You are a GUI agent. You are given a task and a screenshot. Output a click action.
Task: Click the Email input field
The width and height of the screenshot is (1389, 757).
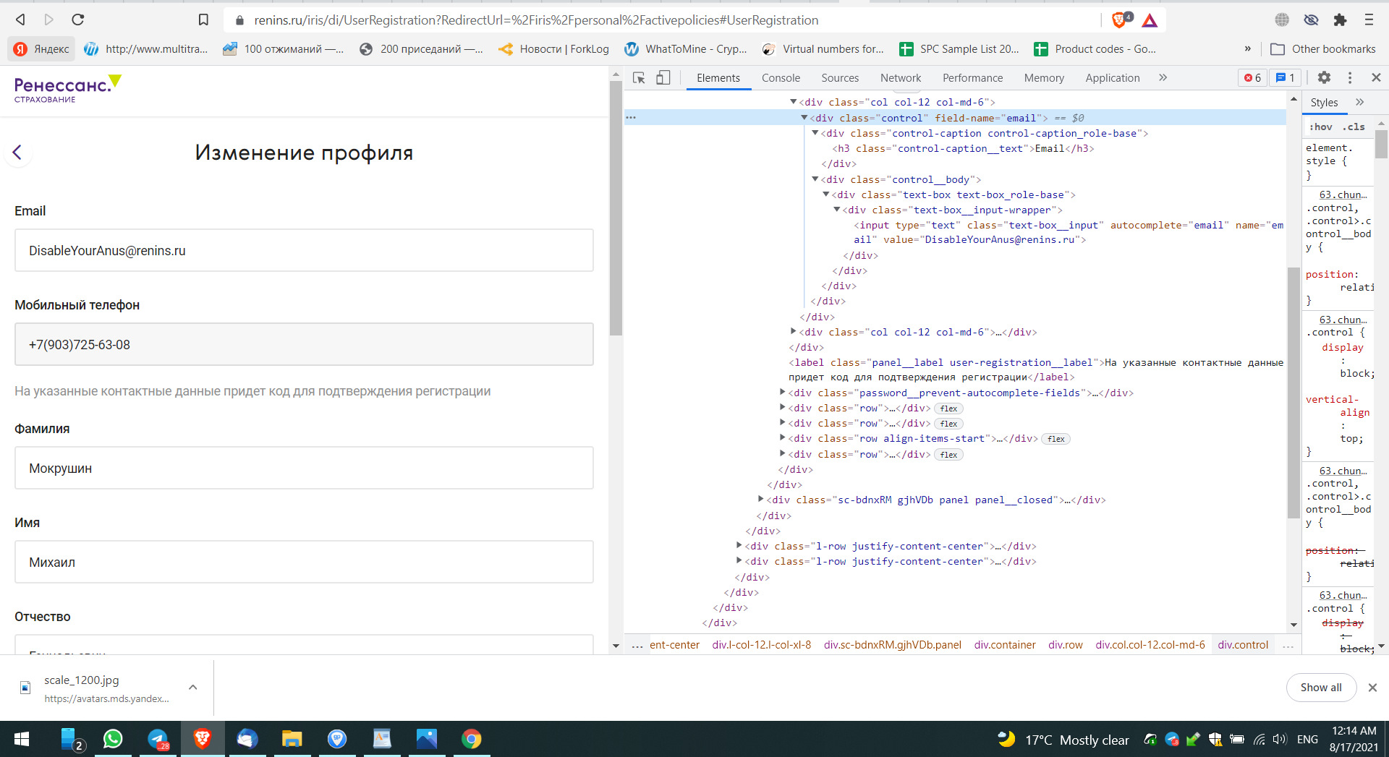coord(304,251)
